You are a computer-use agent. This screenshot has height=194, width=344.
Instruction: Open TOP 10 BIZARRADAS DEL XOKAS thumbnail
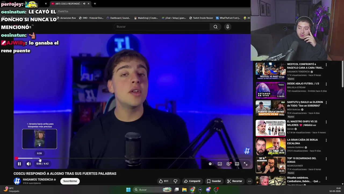271,165
